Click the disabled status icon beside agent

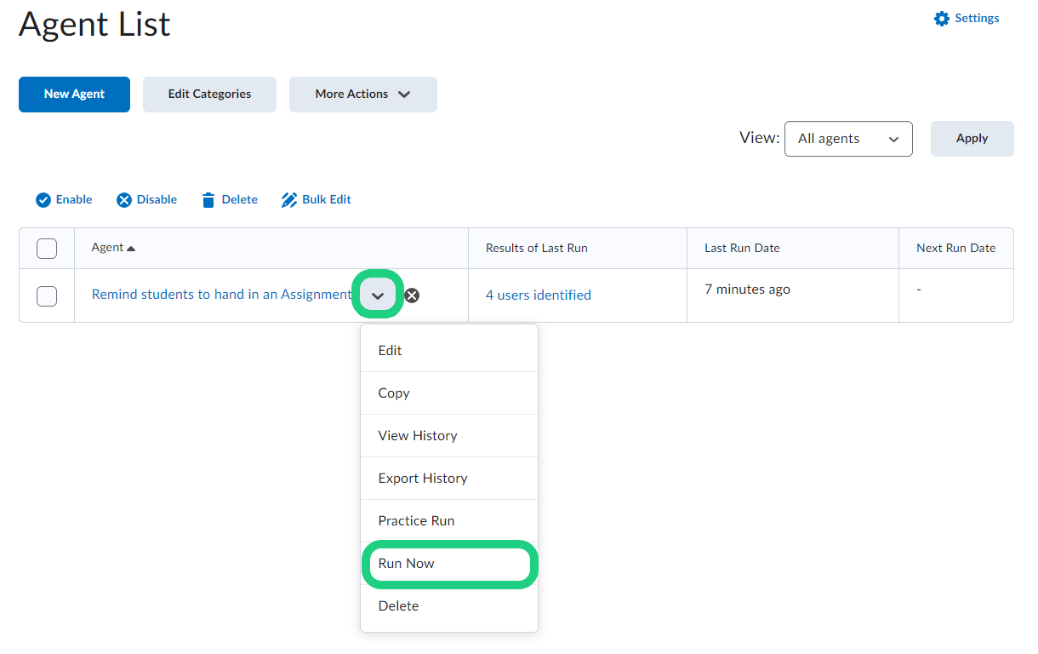[412, 295]
